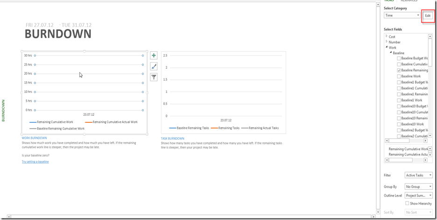Open the Group By dropdown
This screenshot has height=220, width=437.
point(418,186)
